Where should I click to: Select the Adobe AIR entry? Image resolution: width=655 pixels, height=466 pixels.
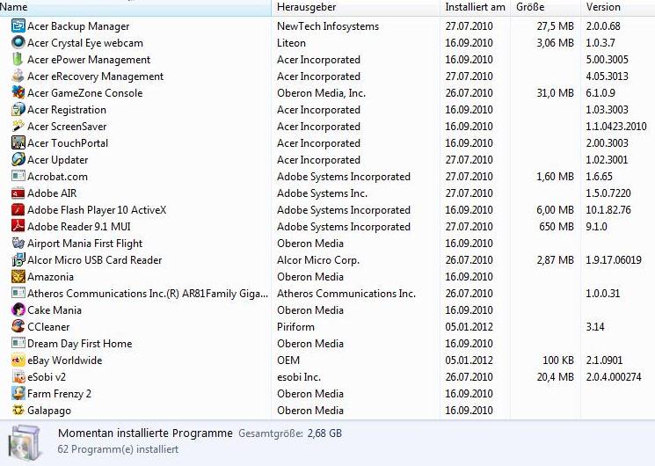52,193
